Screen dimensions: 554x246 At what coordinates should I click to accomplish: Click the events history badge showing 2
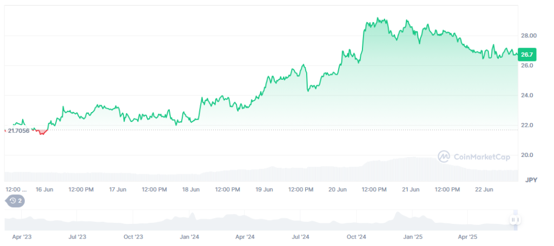coord(15,201)
